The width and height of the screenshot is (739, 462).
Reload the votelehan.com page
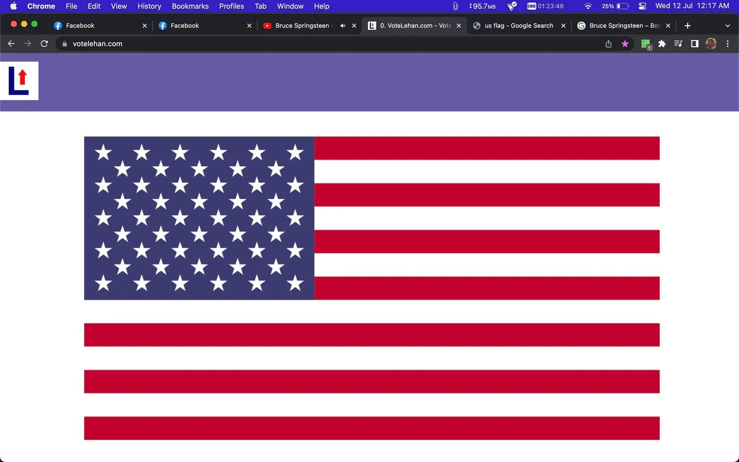(44, 44)
